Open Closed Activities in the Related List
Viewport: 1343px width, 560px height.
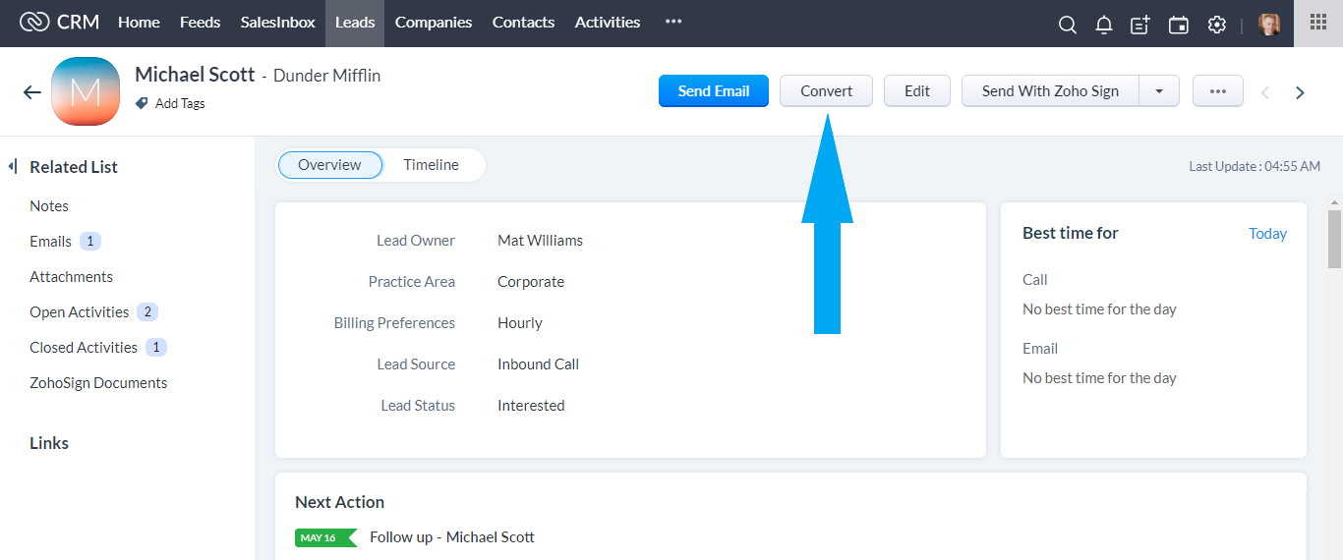[x=84, y=348]
